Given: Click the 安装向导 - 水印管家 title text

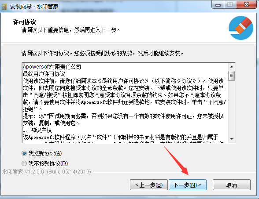Looking at the screenshot, I should point(34,7).
